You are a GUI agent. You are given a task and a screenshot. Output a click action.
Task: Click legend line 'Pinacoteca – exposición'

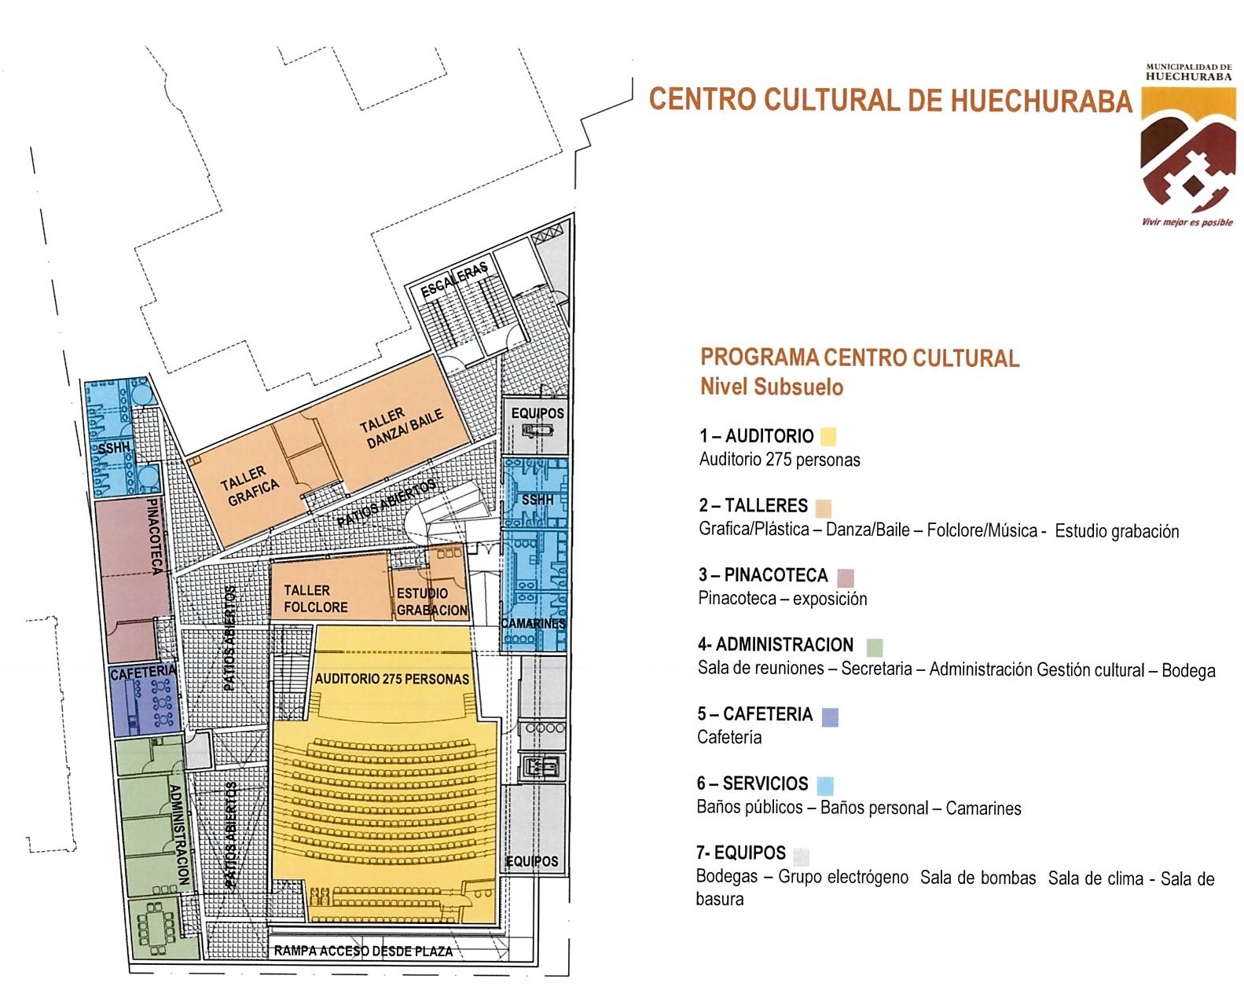tap(783, 599)
